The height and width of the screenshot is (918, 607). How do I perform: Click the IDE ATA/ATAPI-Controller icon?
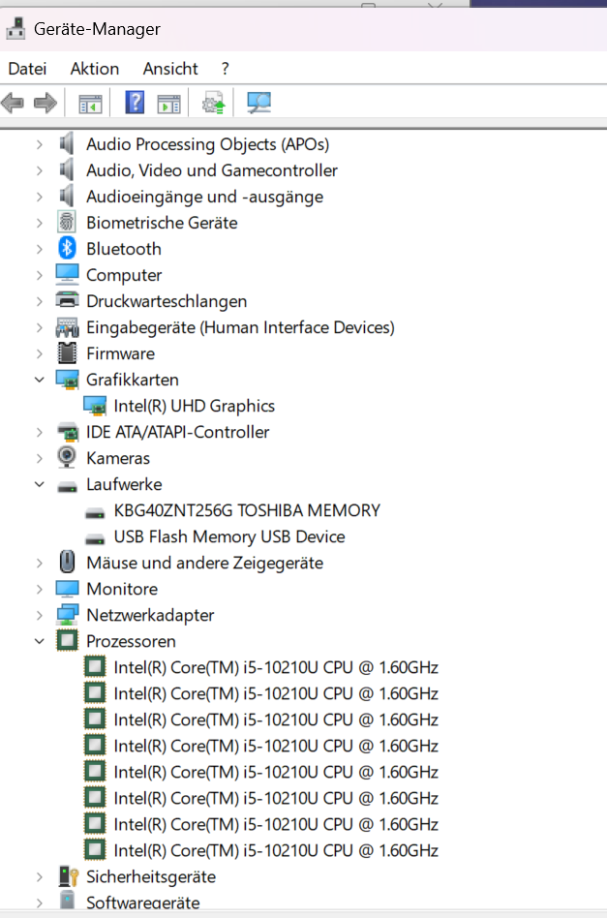pyautogui.click(x=68, y=432)
